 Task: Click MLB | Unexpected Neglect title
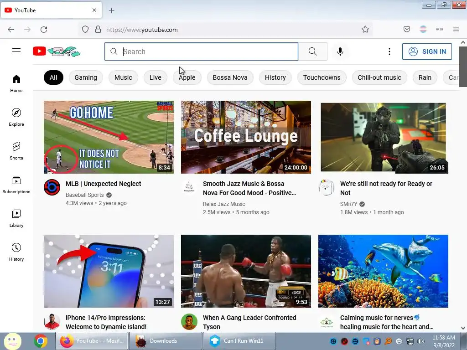[x=104, y=184]
